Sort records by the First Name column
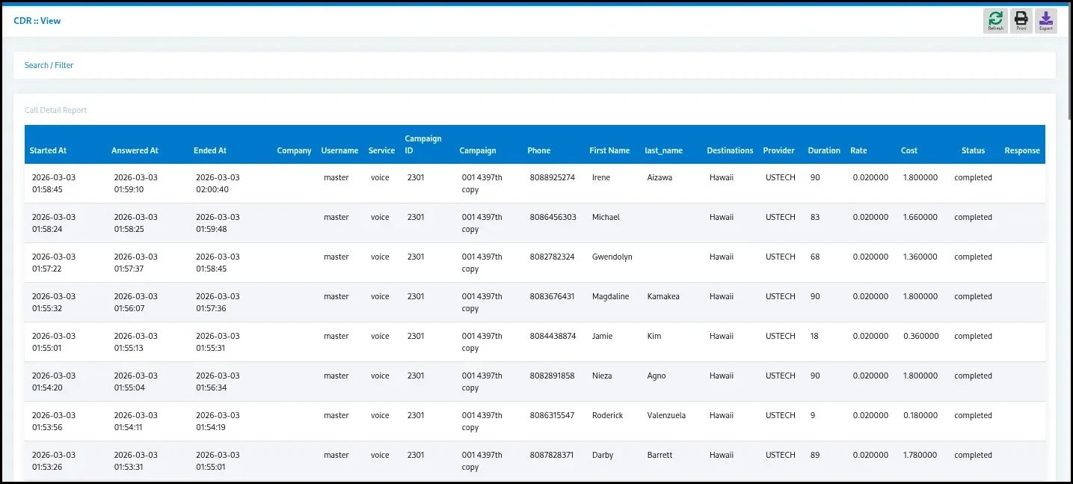The width and height of the screenshot is (1073, 484). [609, 150]
